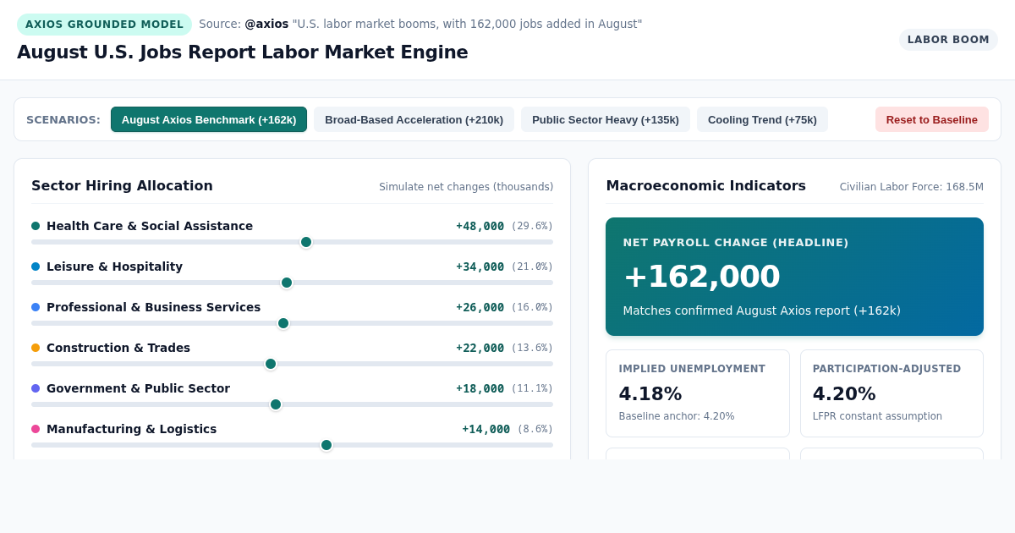Click the AXIOS GROUNDED MODEL badge

pyautogui.click(x=104, y=24)
